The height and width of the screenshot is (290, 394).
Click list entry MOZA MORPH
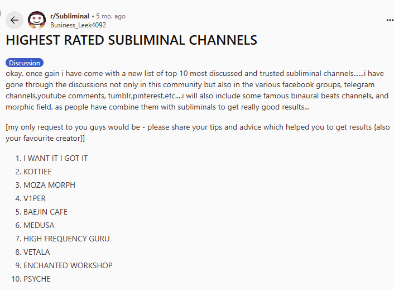[49, 185]
